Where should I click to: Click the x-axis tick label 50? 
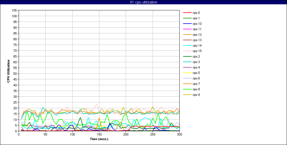(45, 135)
